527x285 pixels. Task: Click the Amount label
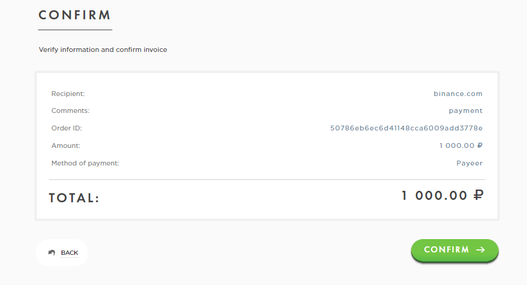[66, 146]
